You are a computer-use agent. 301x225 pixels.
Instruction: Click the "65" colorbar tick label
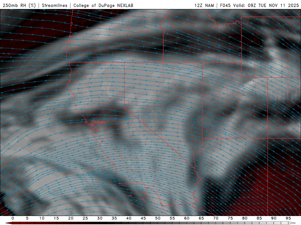pos(201,218)
